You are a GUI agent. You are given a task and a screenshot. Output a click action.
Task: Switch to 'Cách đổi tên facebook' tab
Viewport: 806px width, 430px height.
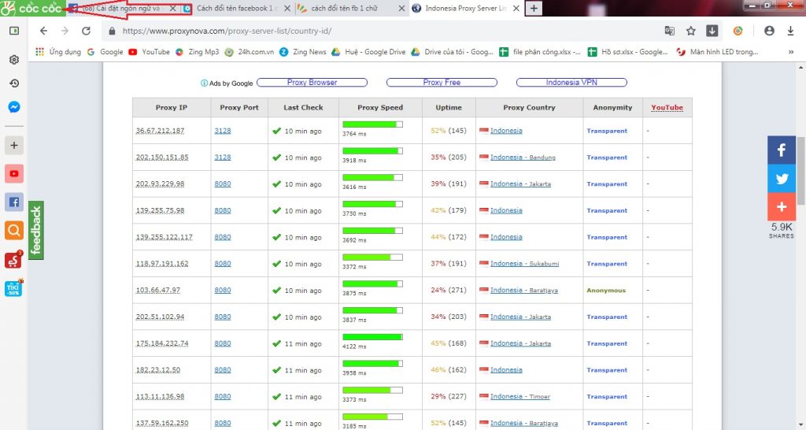pyautogui.click(x=237, y=8)
